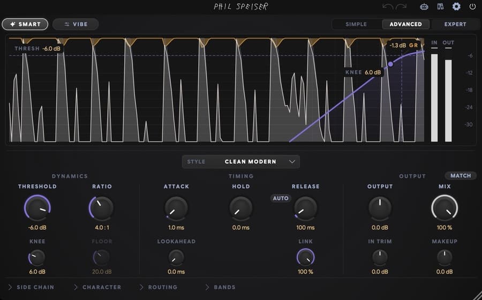Click the ATTACK knob

click(x=176, y=208)
